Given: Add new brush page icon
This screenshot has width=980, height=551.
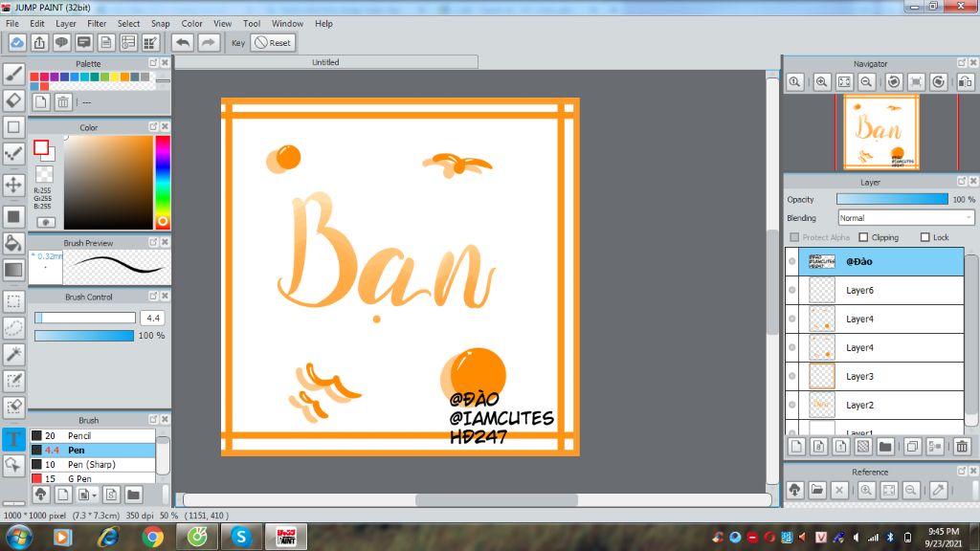Looking at the screenshot, I should [x=62, y=495].
